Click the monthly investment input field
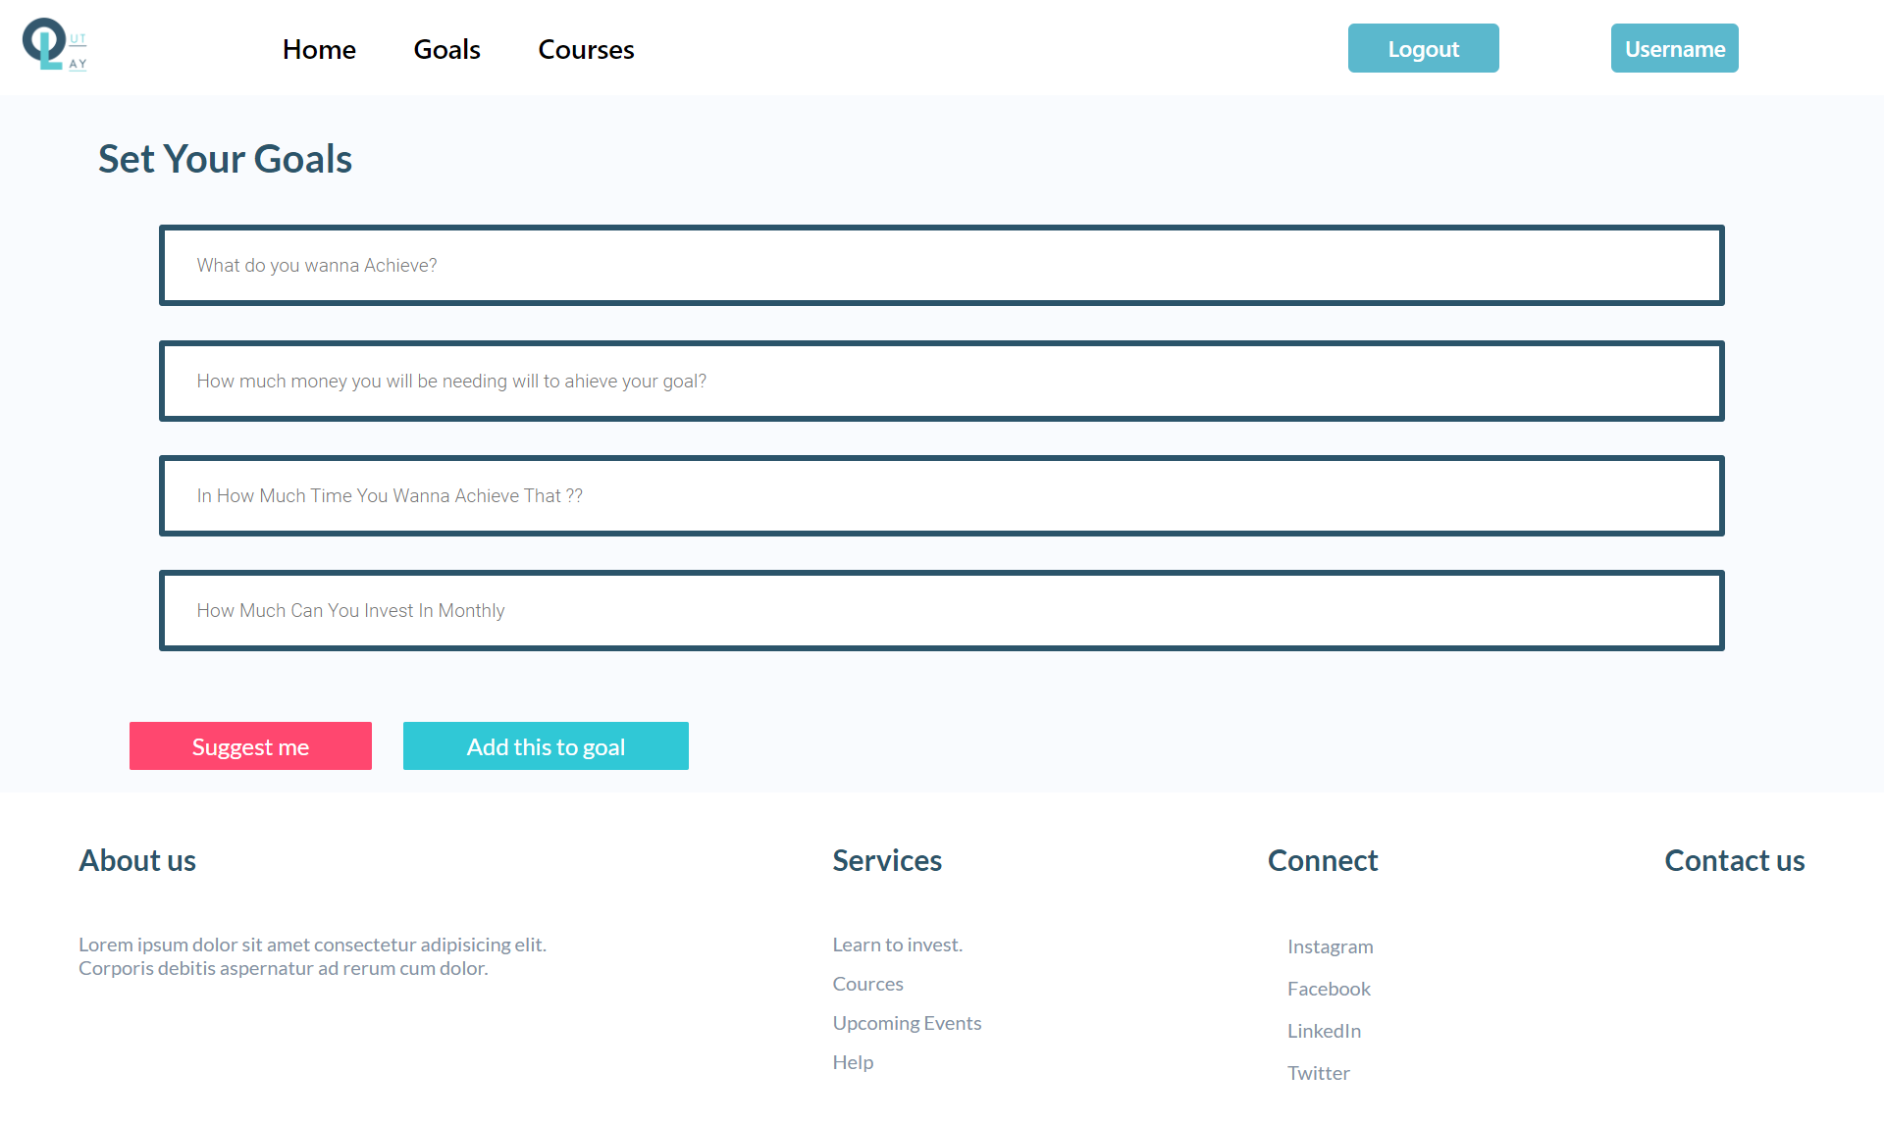The image size is (1884, 1124). [x=941, y=611]
